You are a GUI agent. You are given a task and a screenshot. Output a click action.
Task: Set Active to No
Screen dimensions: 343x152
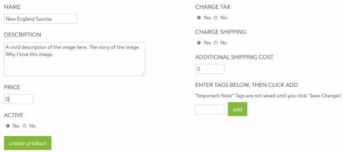(25, 126)
